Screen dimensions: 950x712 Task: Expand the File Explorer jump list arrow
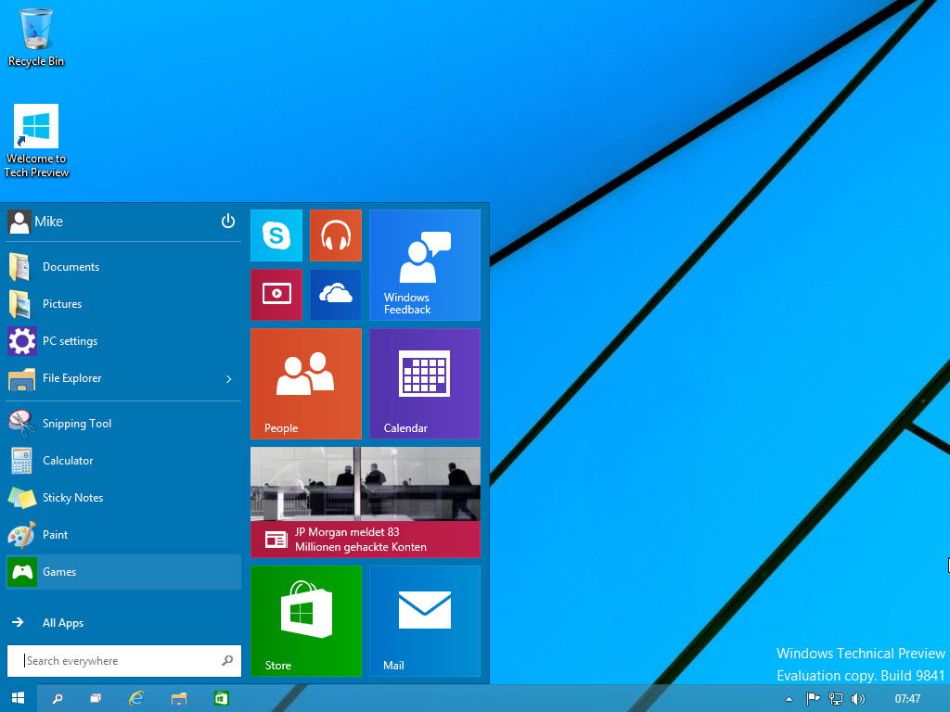229,379
